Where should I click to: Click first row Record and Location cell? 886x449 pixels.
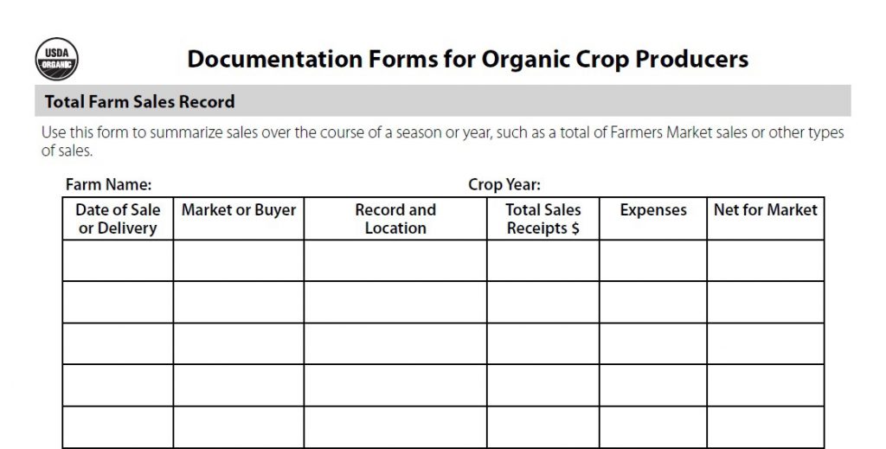(x=395, y=260)
